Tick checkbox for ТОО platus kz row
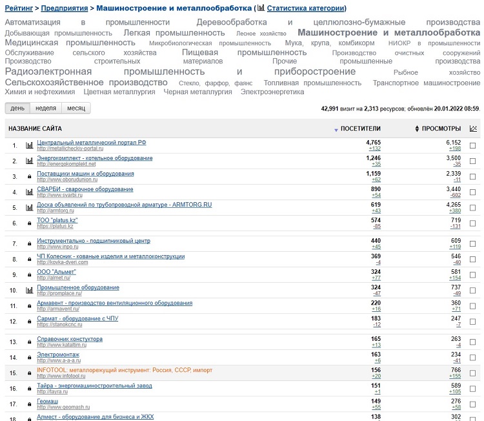 pyautogui.click(x=472, y=223)
